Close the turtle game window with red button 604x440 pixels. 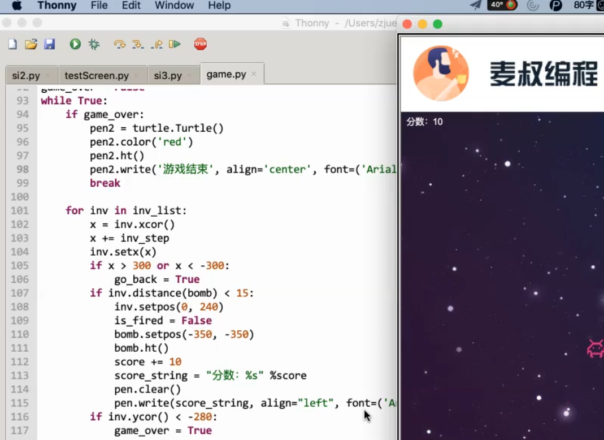coord(407,24)
